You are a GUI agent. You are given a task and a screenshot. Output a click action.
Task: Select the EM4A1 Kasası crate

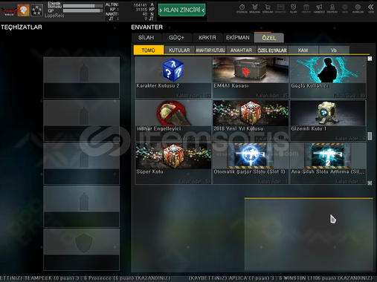[x=251, y=78]
